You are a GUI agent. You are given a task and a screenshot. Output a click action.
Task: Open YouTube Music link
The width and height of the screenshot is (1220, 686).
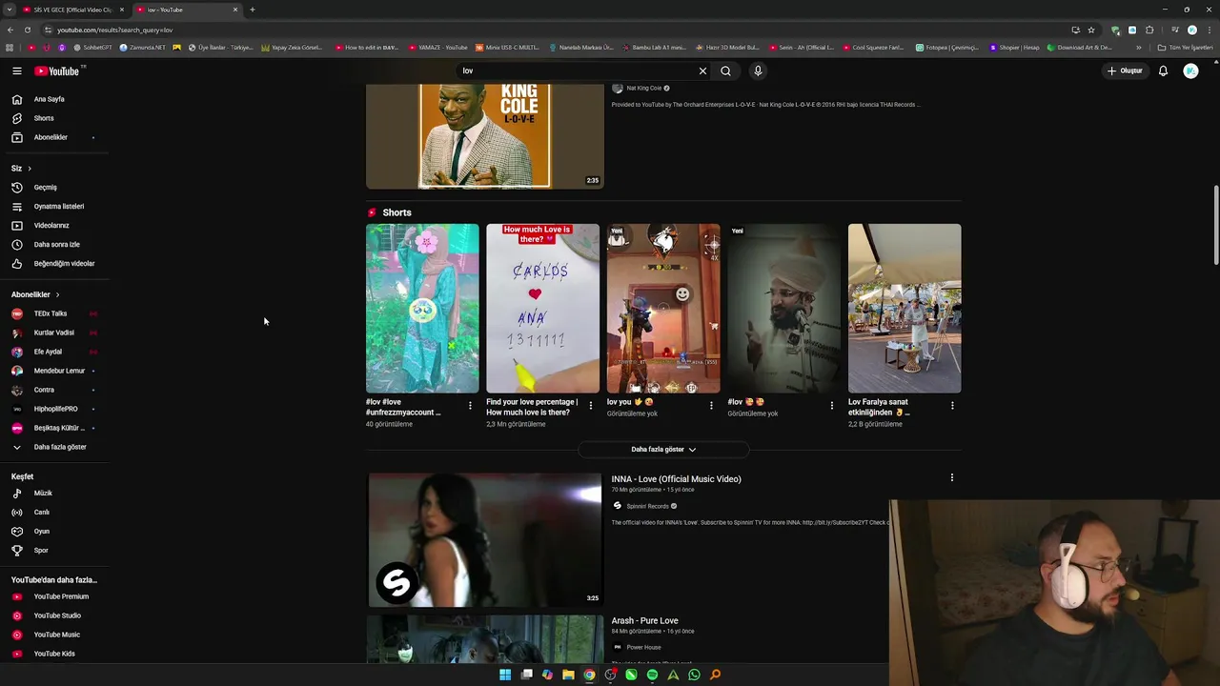(54, 635)
